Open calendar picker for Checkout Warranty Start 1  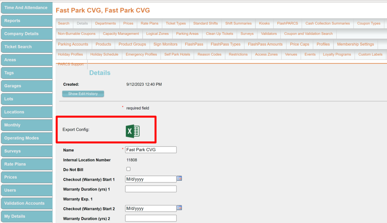[179, 178]
